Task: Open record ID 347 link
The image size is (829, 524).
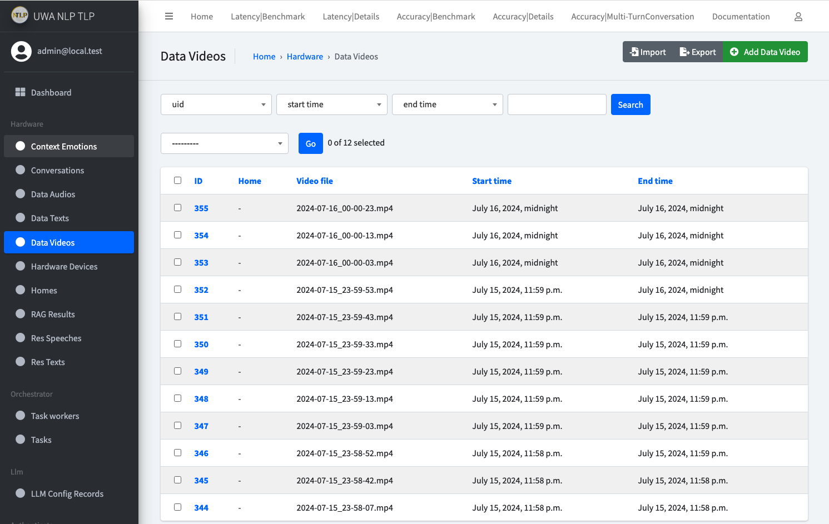Action: (201, 426)
